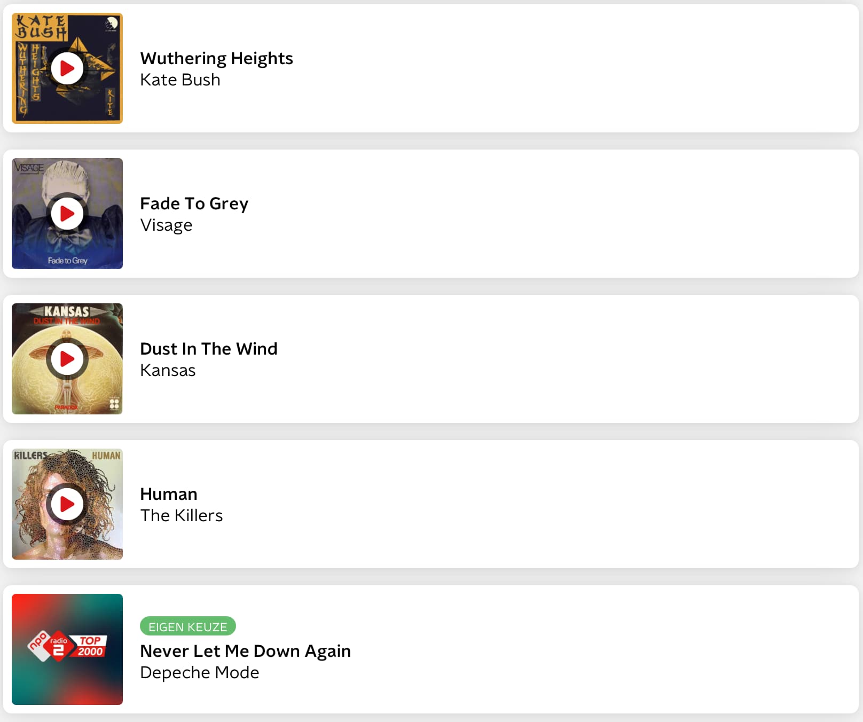
Task: Open Never Let Me Down Again title
Action: coord(245,651)
